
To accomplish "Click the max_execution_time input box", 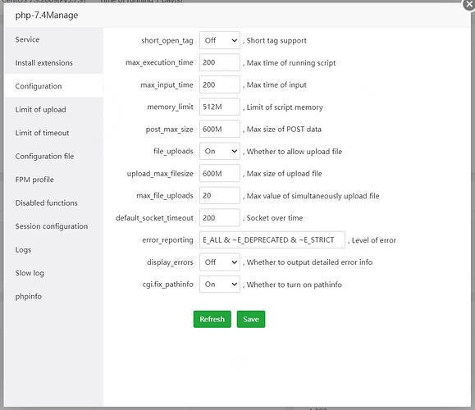I will pyautogui.click(x=220, y=62).
